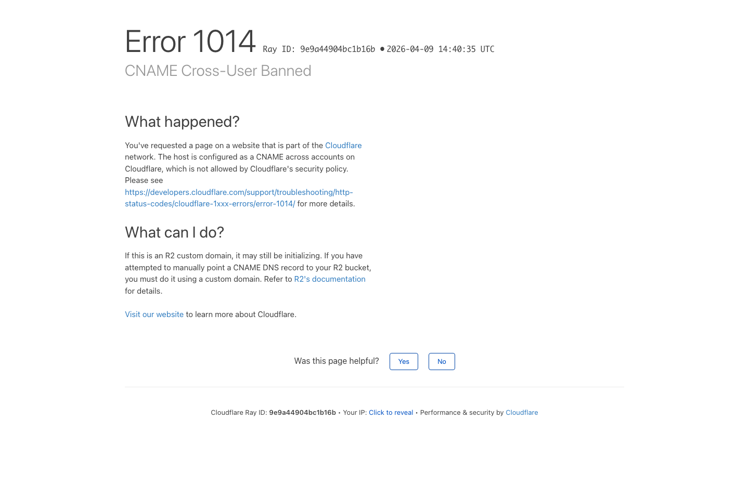
Task: Click the Your IP: label in footer
Action: click(x=355, y=413)
